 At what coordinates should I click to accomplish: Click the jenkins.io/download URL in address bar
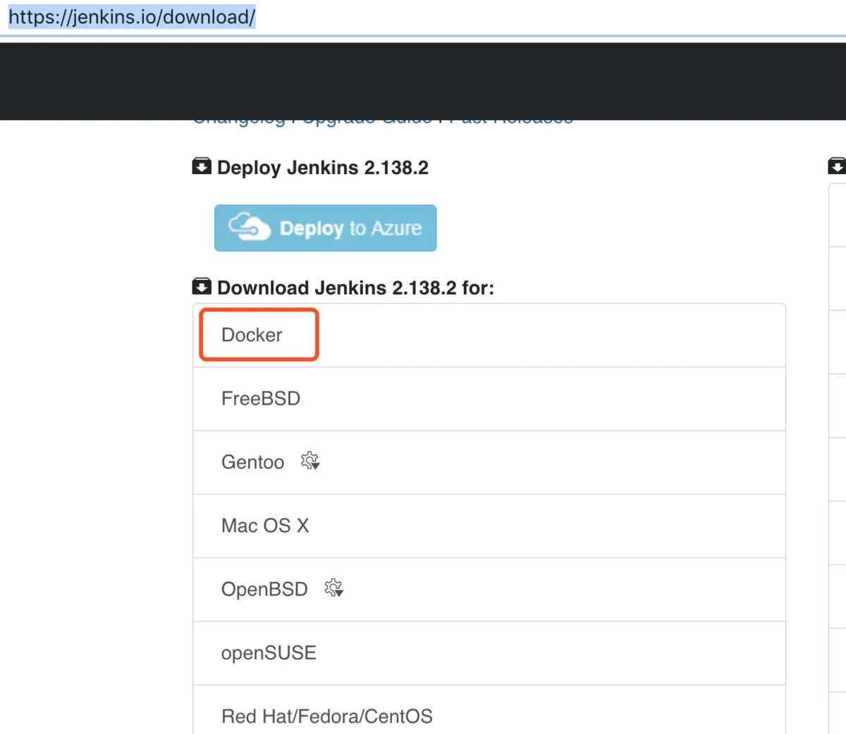click(132, 16)
